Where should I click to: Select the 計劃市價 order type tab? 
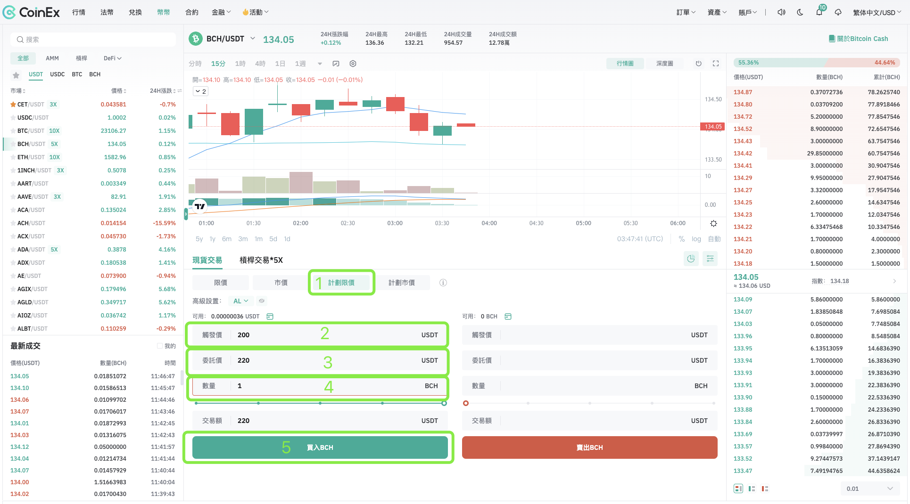[x=402, y=283]
